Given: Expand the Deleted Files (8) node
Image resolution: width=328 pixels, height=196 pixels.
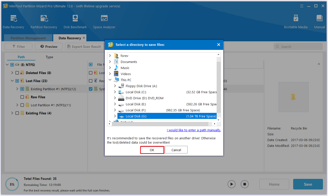Looking at the screenshot, I should pos(12,73).
